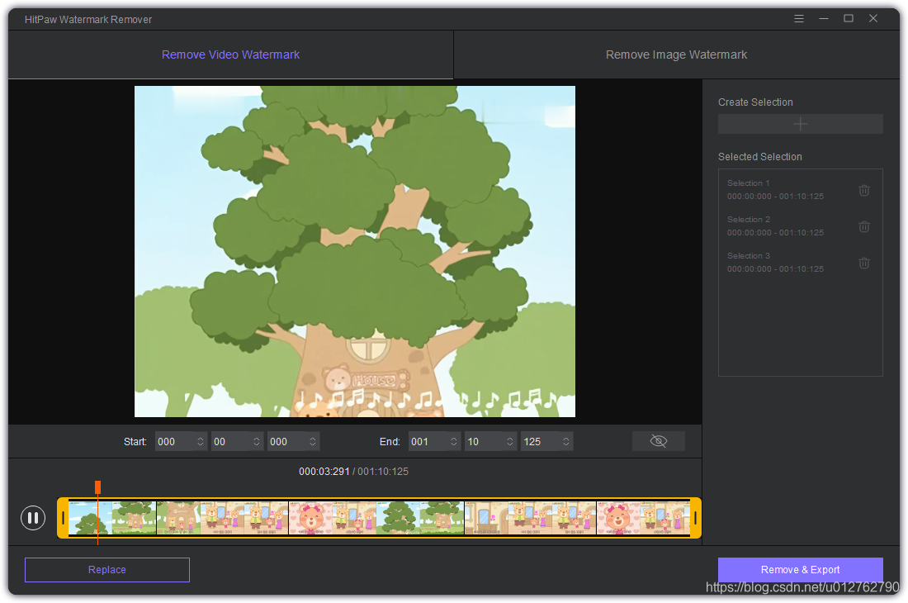Screen dimensions: 908x603
Task: Click Remove & Export button
Action: click(801, 569)
